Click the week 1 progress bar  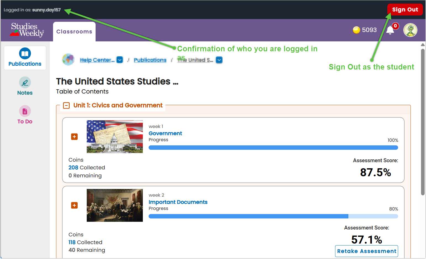point(273,148)
